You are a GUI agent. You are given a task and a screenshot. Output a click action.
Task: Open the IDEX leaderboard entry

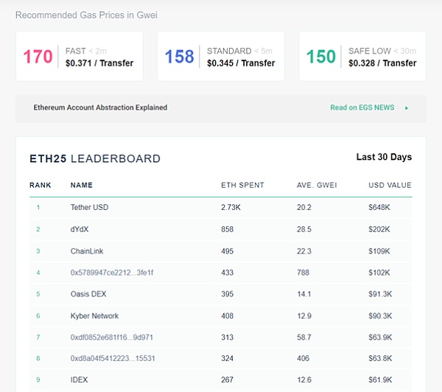80,379
